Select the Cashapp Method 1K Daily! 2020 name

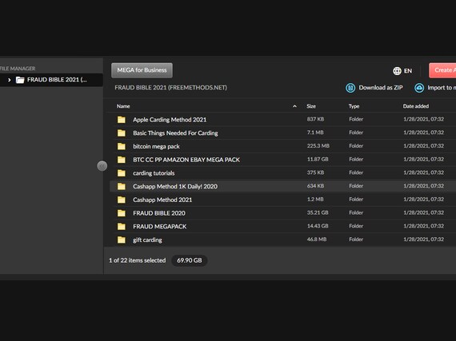[x=175, y=186]
